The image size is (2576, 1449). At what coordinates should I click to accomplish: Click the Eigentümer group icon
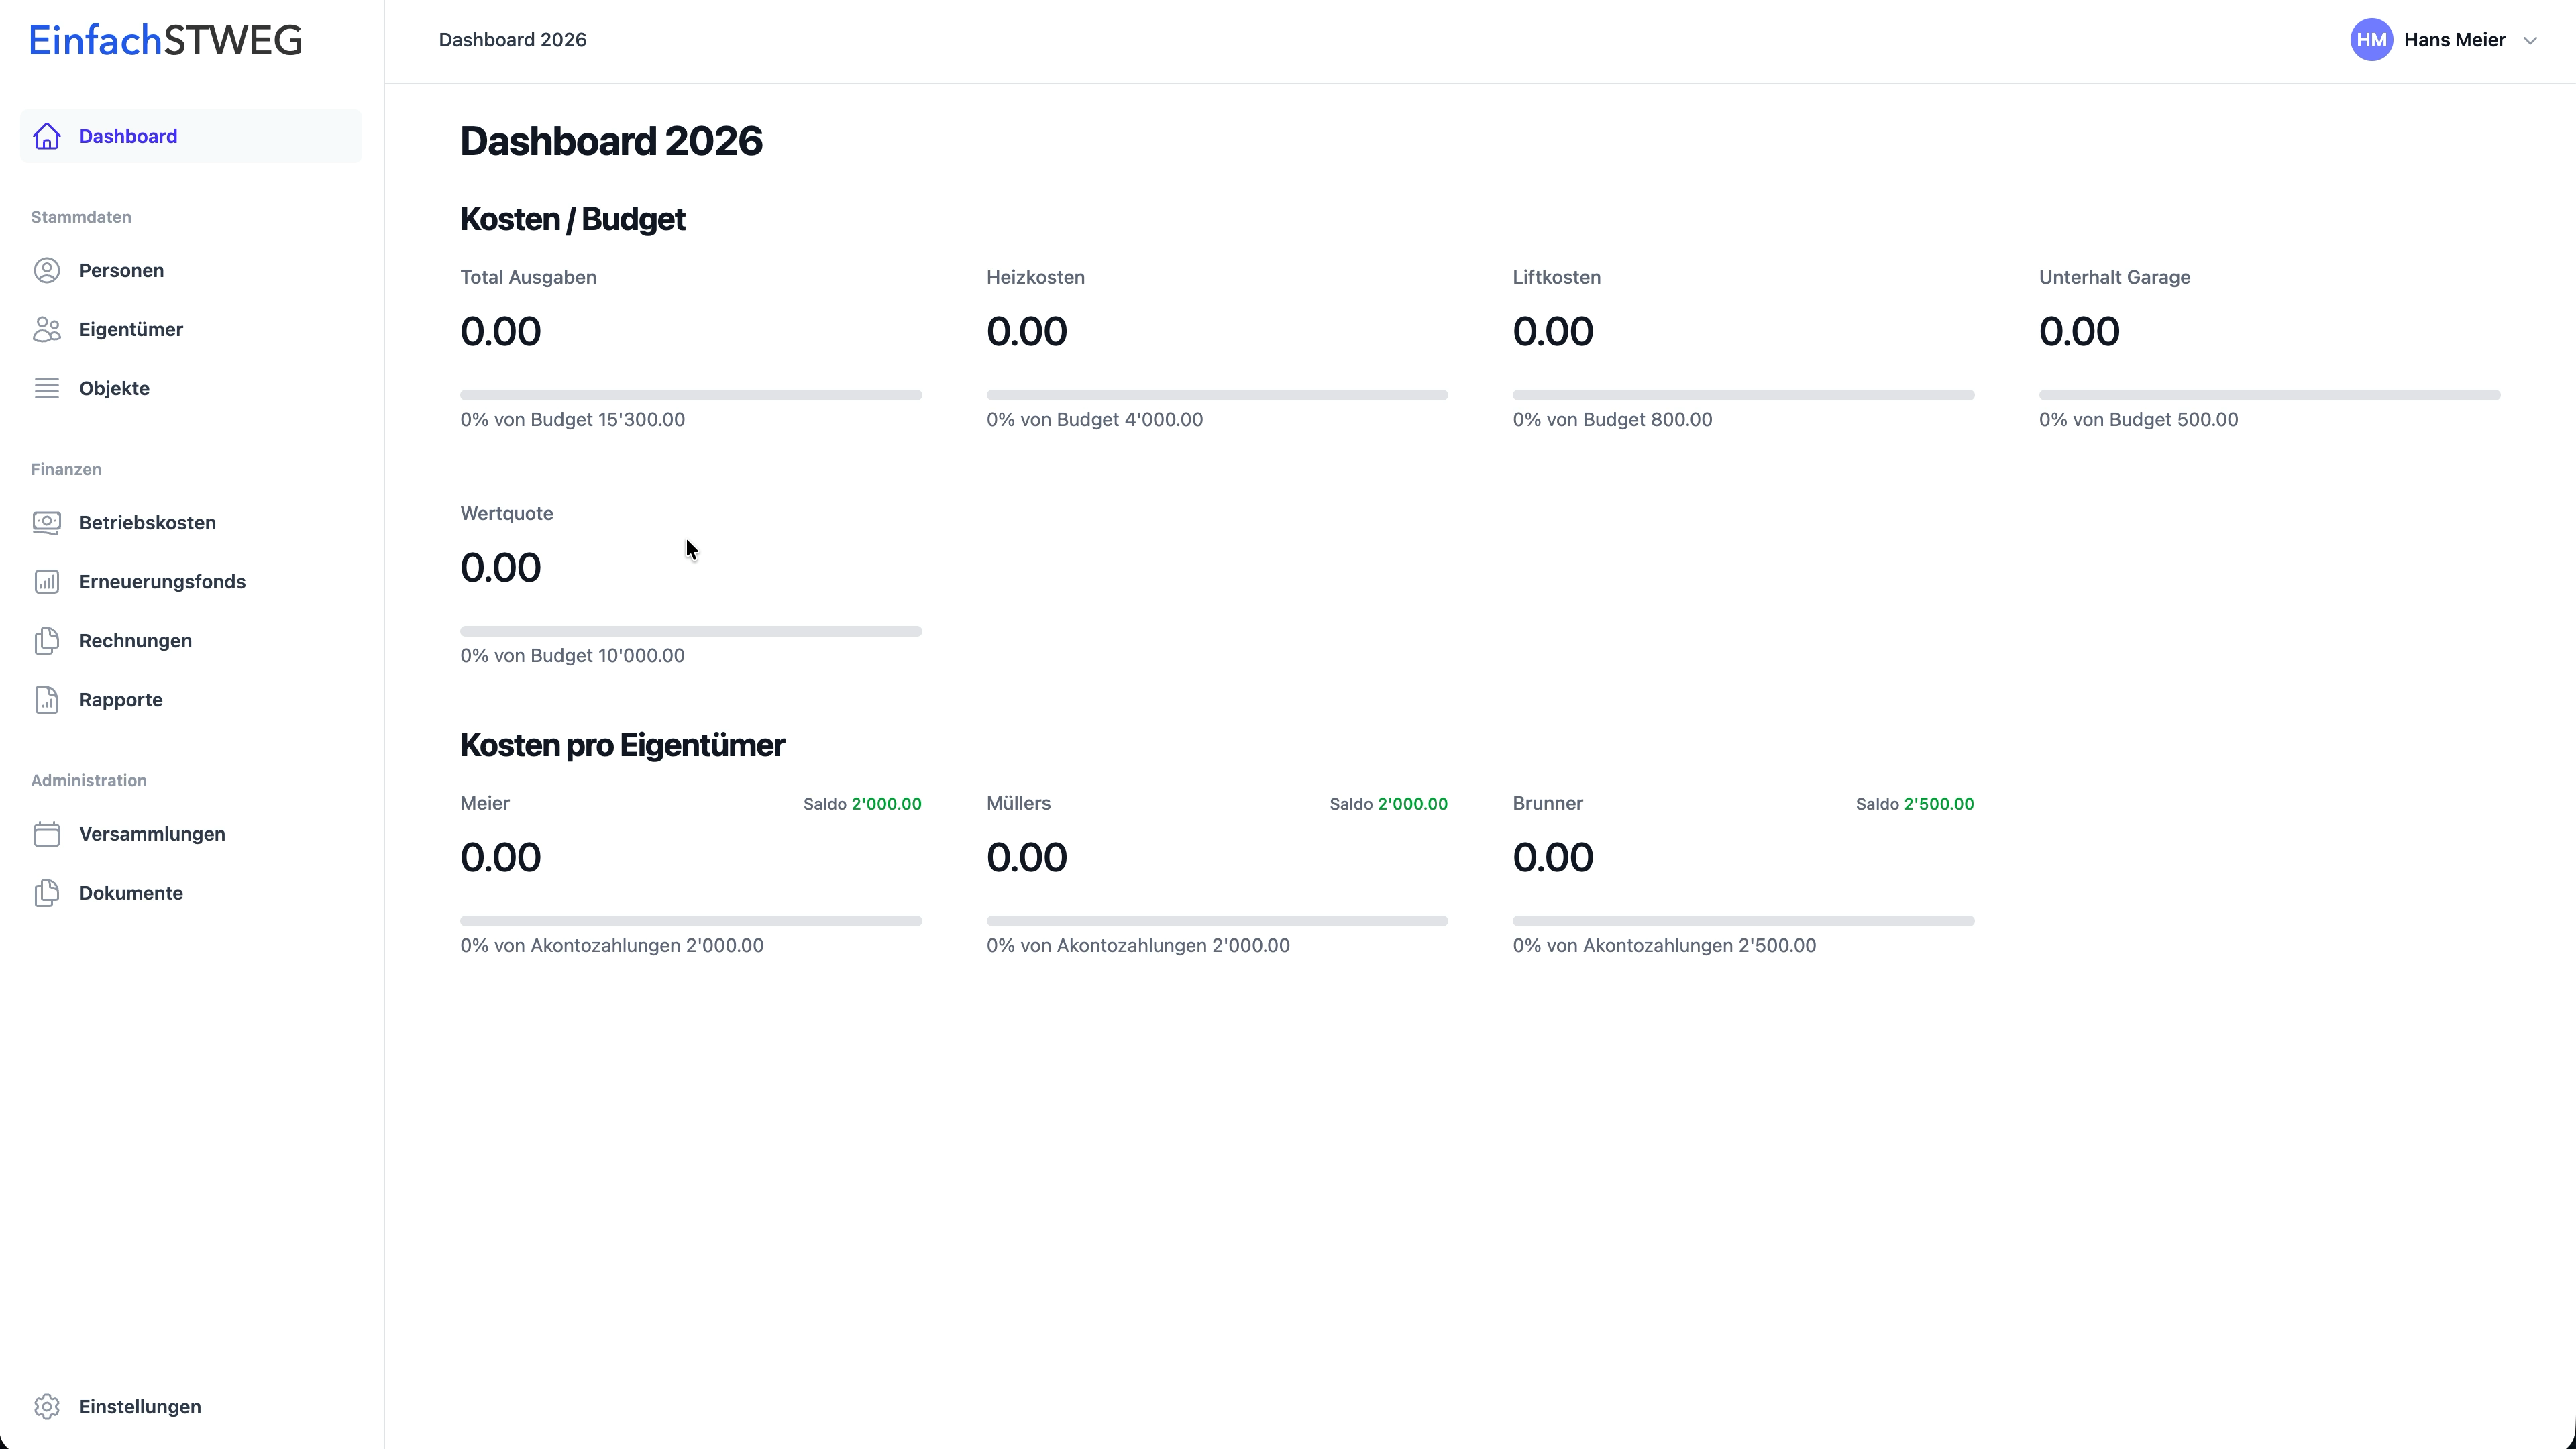47,329
